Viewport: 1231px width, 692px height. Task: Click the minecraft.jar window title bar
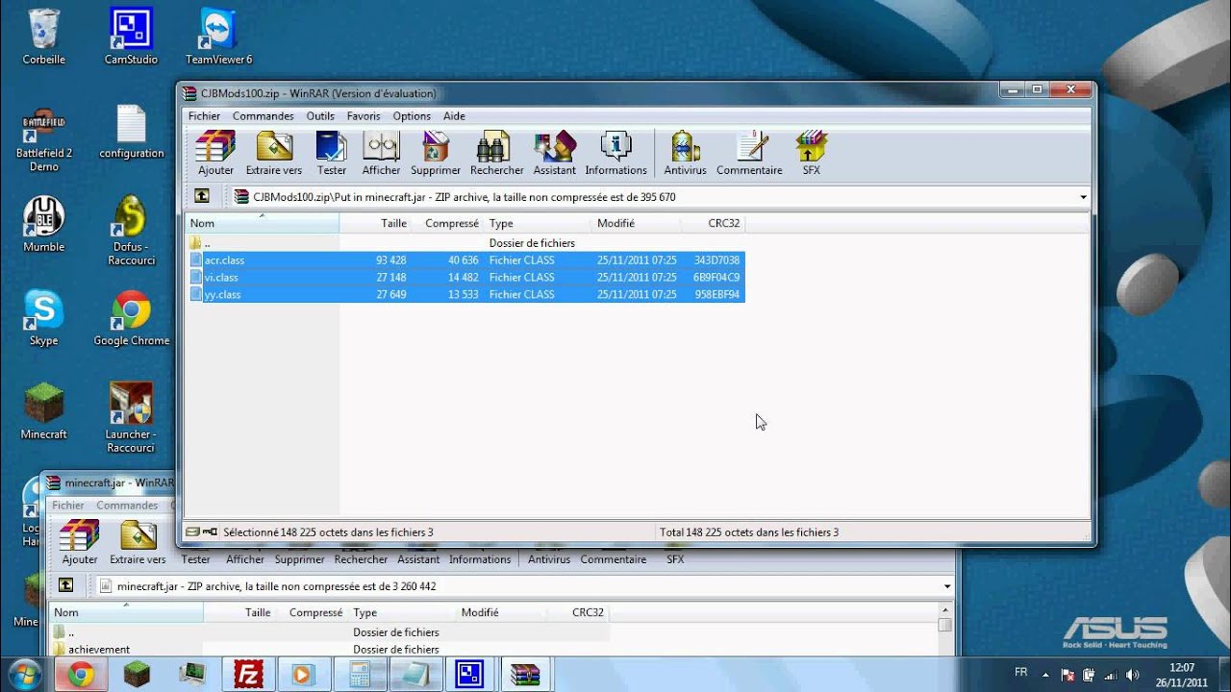110,482
